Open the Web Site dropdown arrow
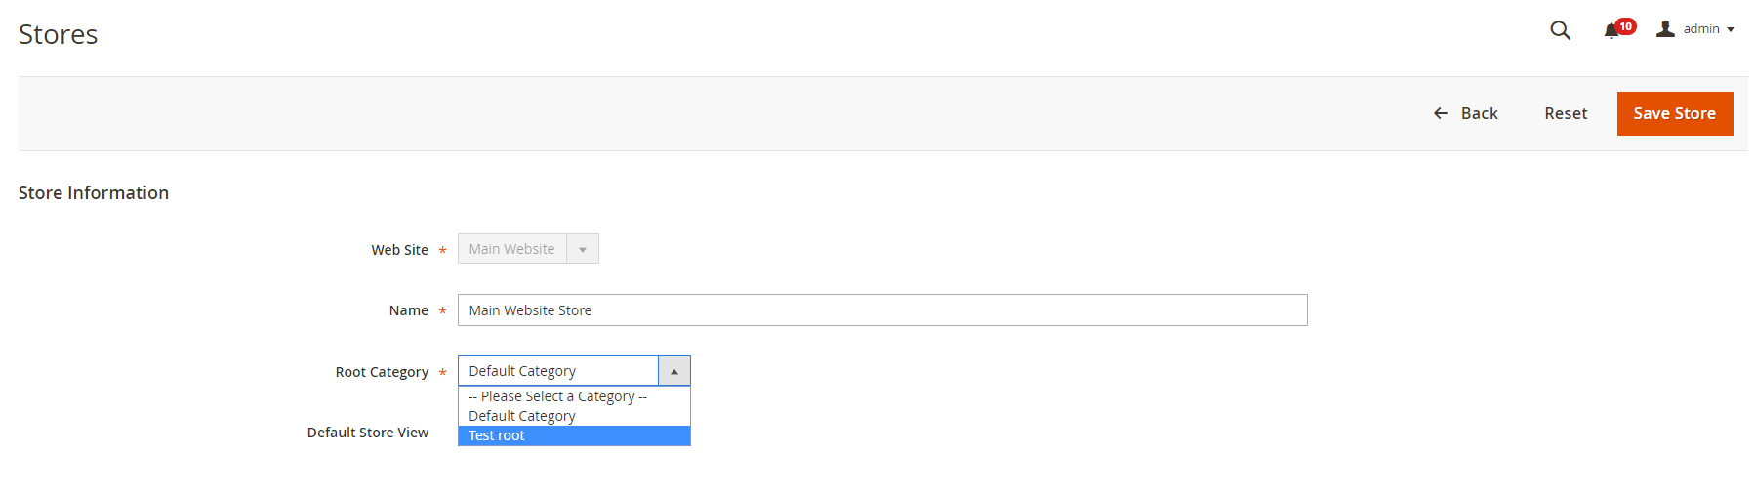This screenshot has width=1754, height=495. pyautogui.click(x=583, y=249)
